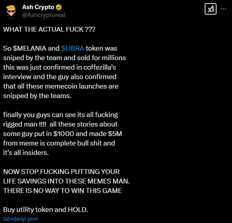Click 'Buy utility token and HOLD.' line

46,210
